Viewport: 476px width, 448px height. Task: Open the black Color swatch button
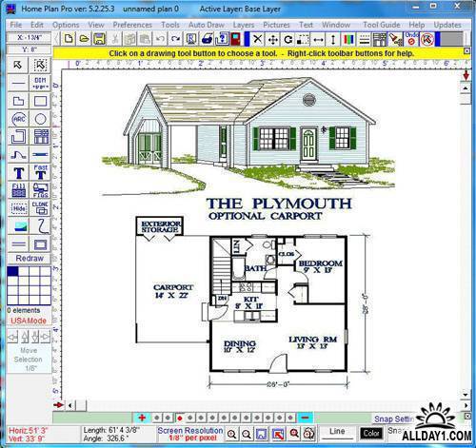pyautogui.click(x=371, y=433)
